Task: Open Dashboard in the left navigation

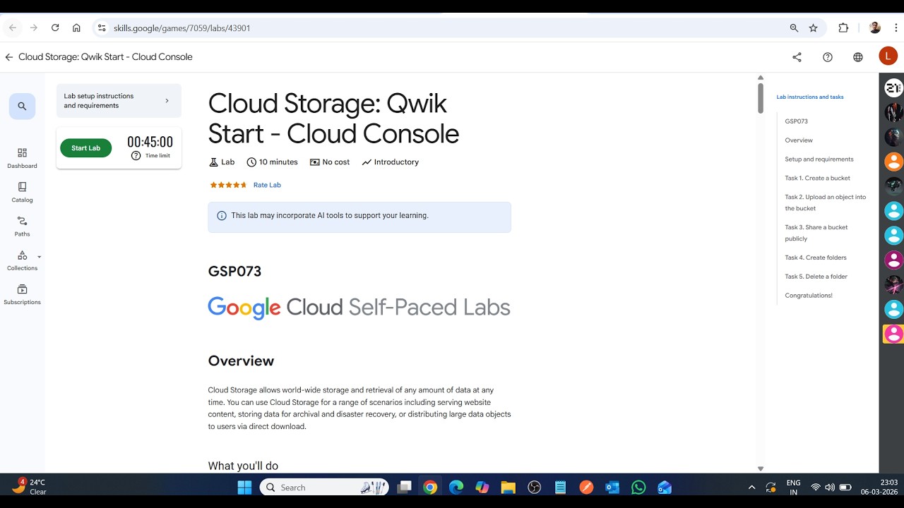Action: (22, 159)
